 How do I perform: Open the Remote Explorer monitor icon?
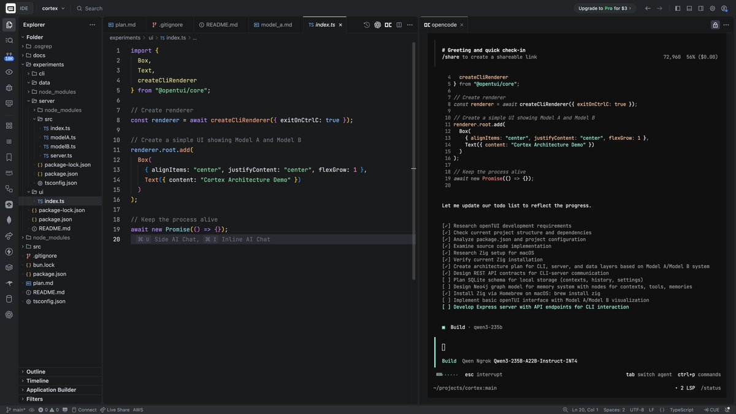(9, 104)
